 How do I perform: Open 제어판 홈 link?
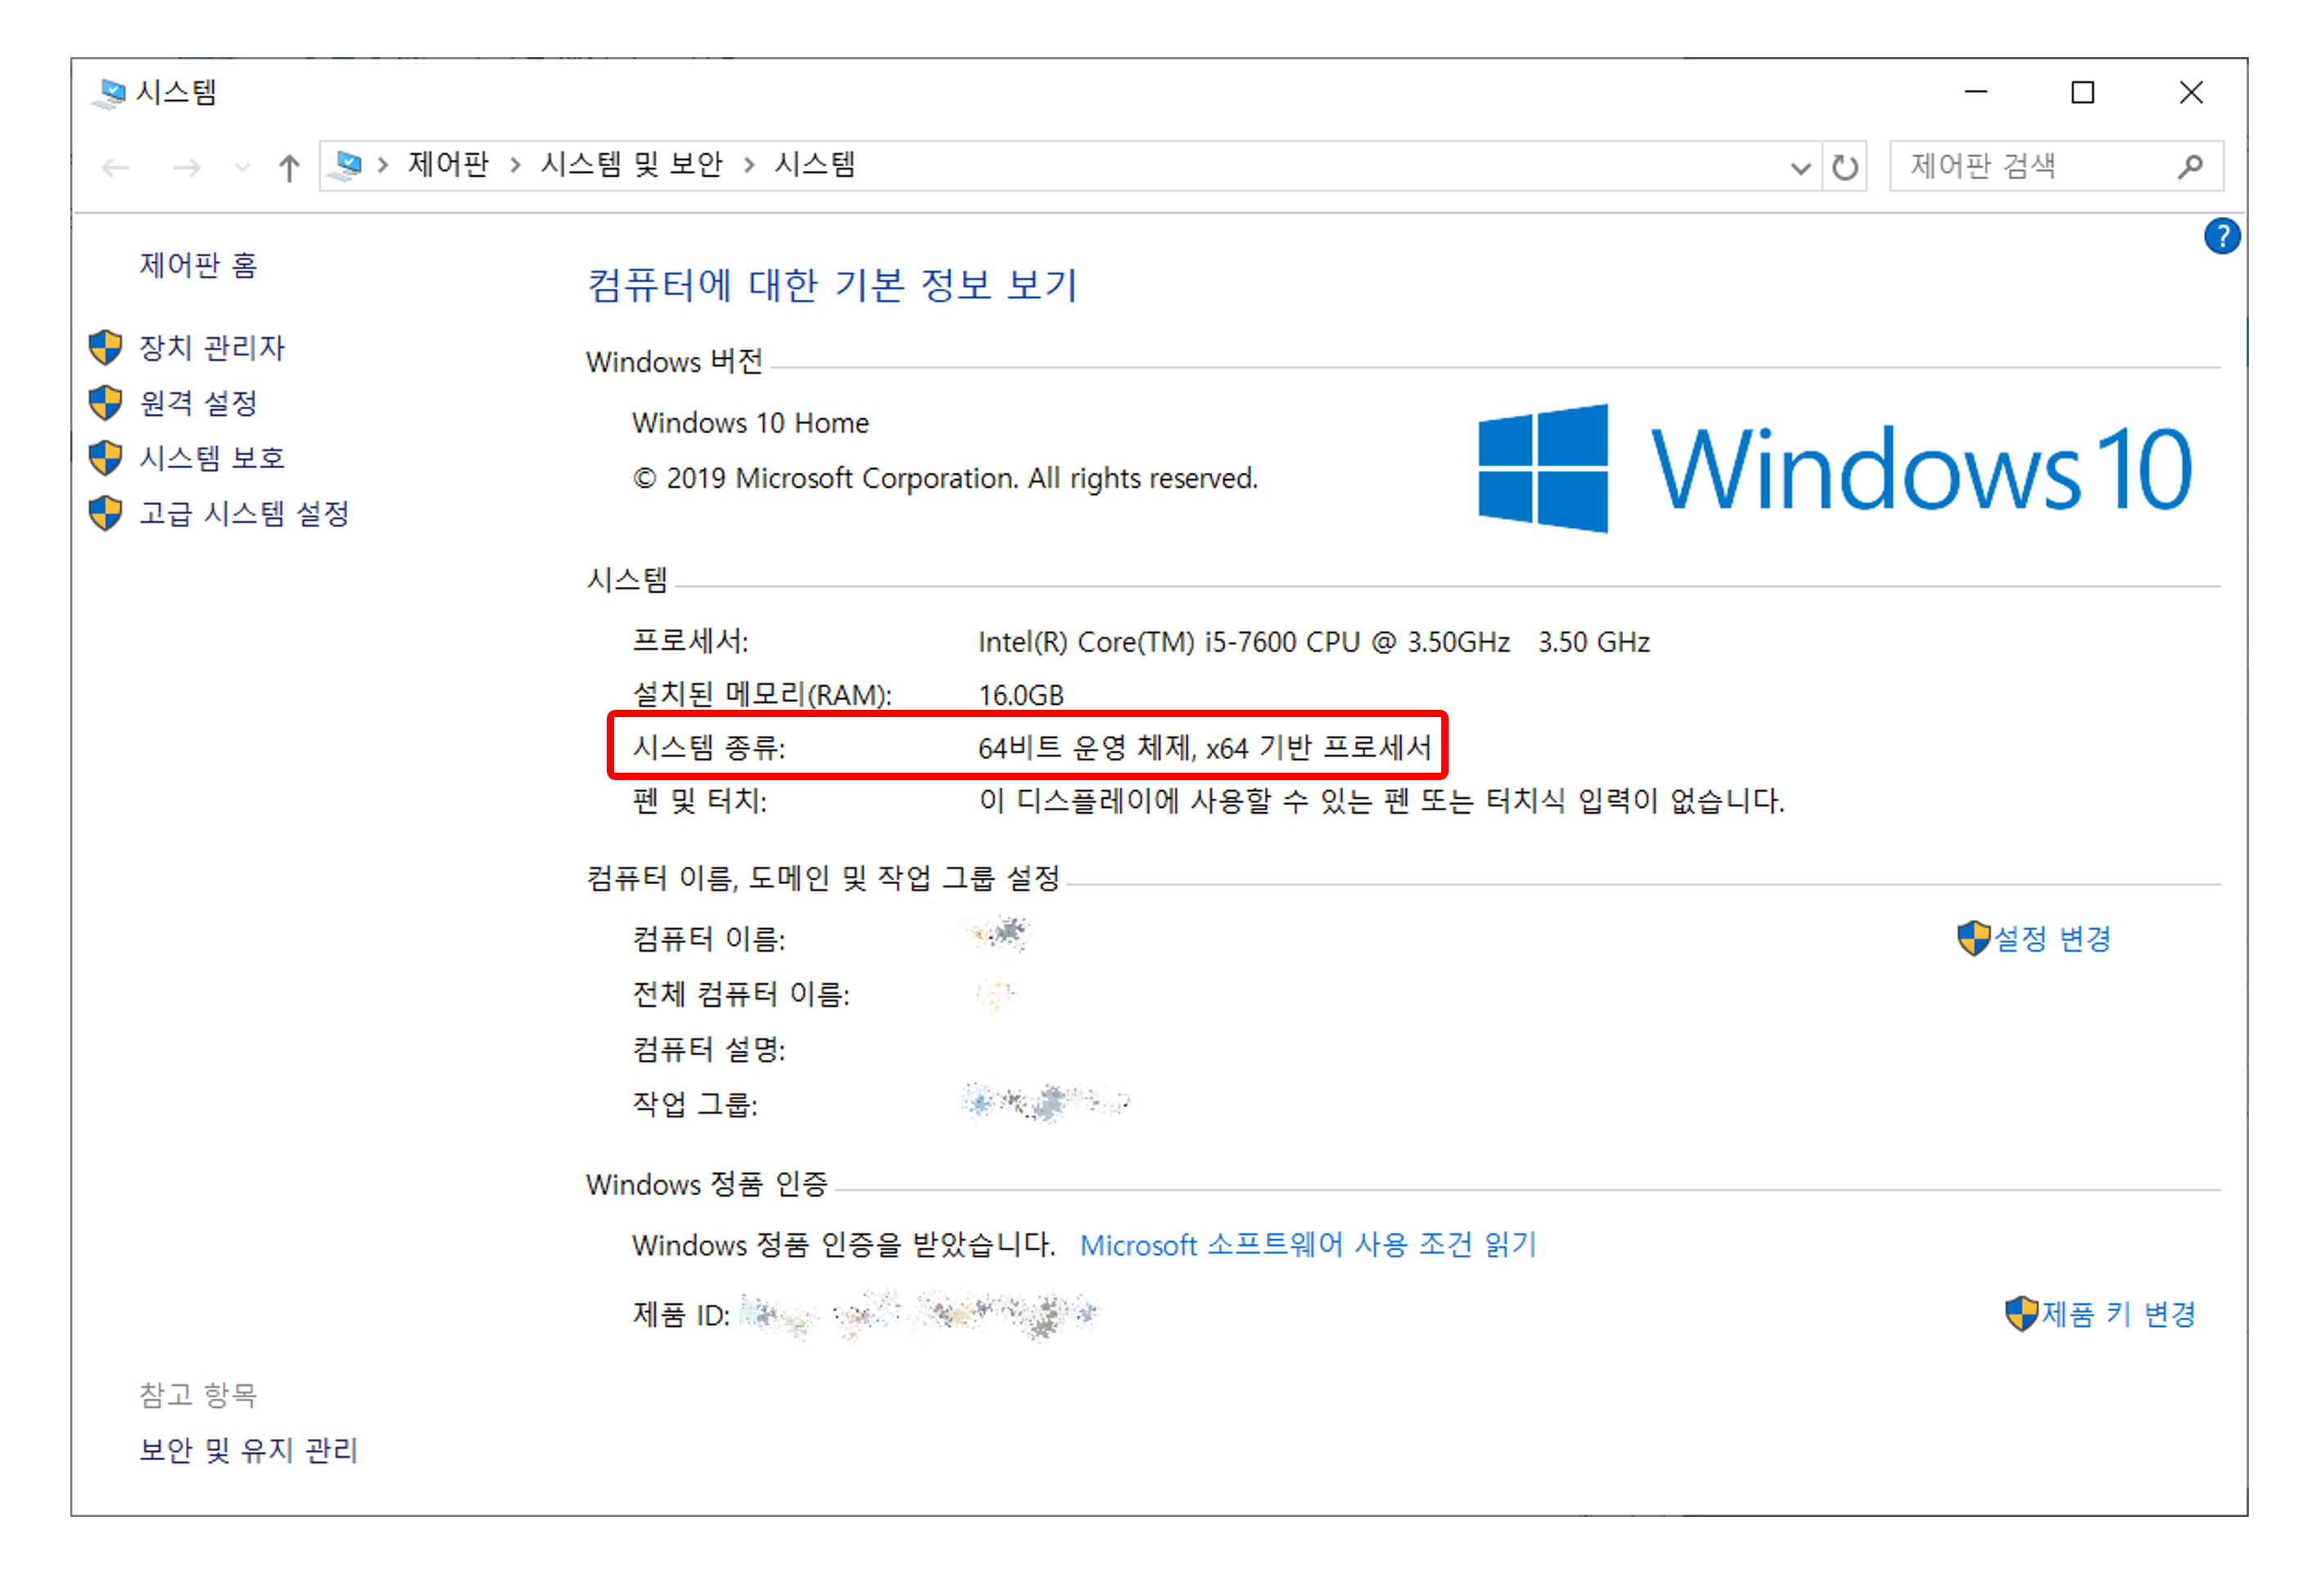198,265
